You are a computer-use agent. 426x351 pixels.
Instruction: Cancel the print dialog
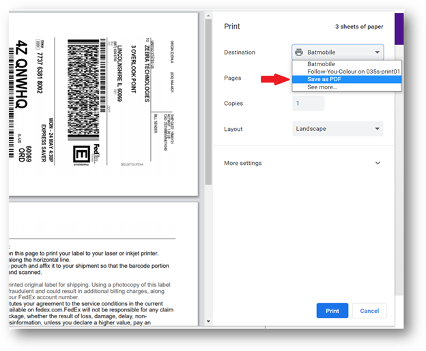(369, 311)
